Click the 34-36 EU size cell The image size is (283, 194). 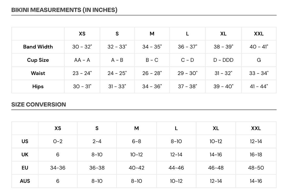[58, 168]
